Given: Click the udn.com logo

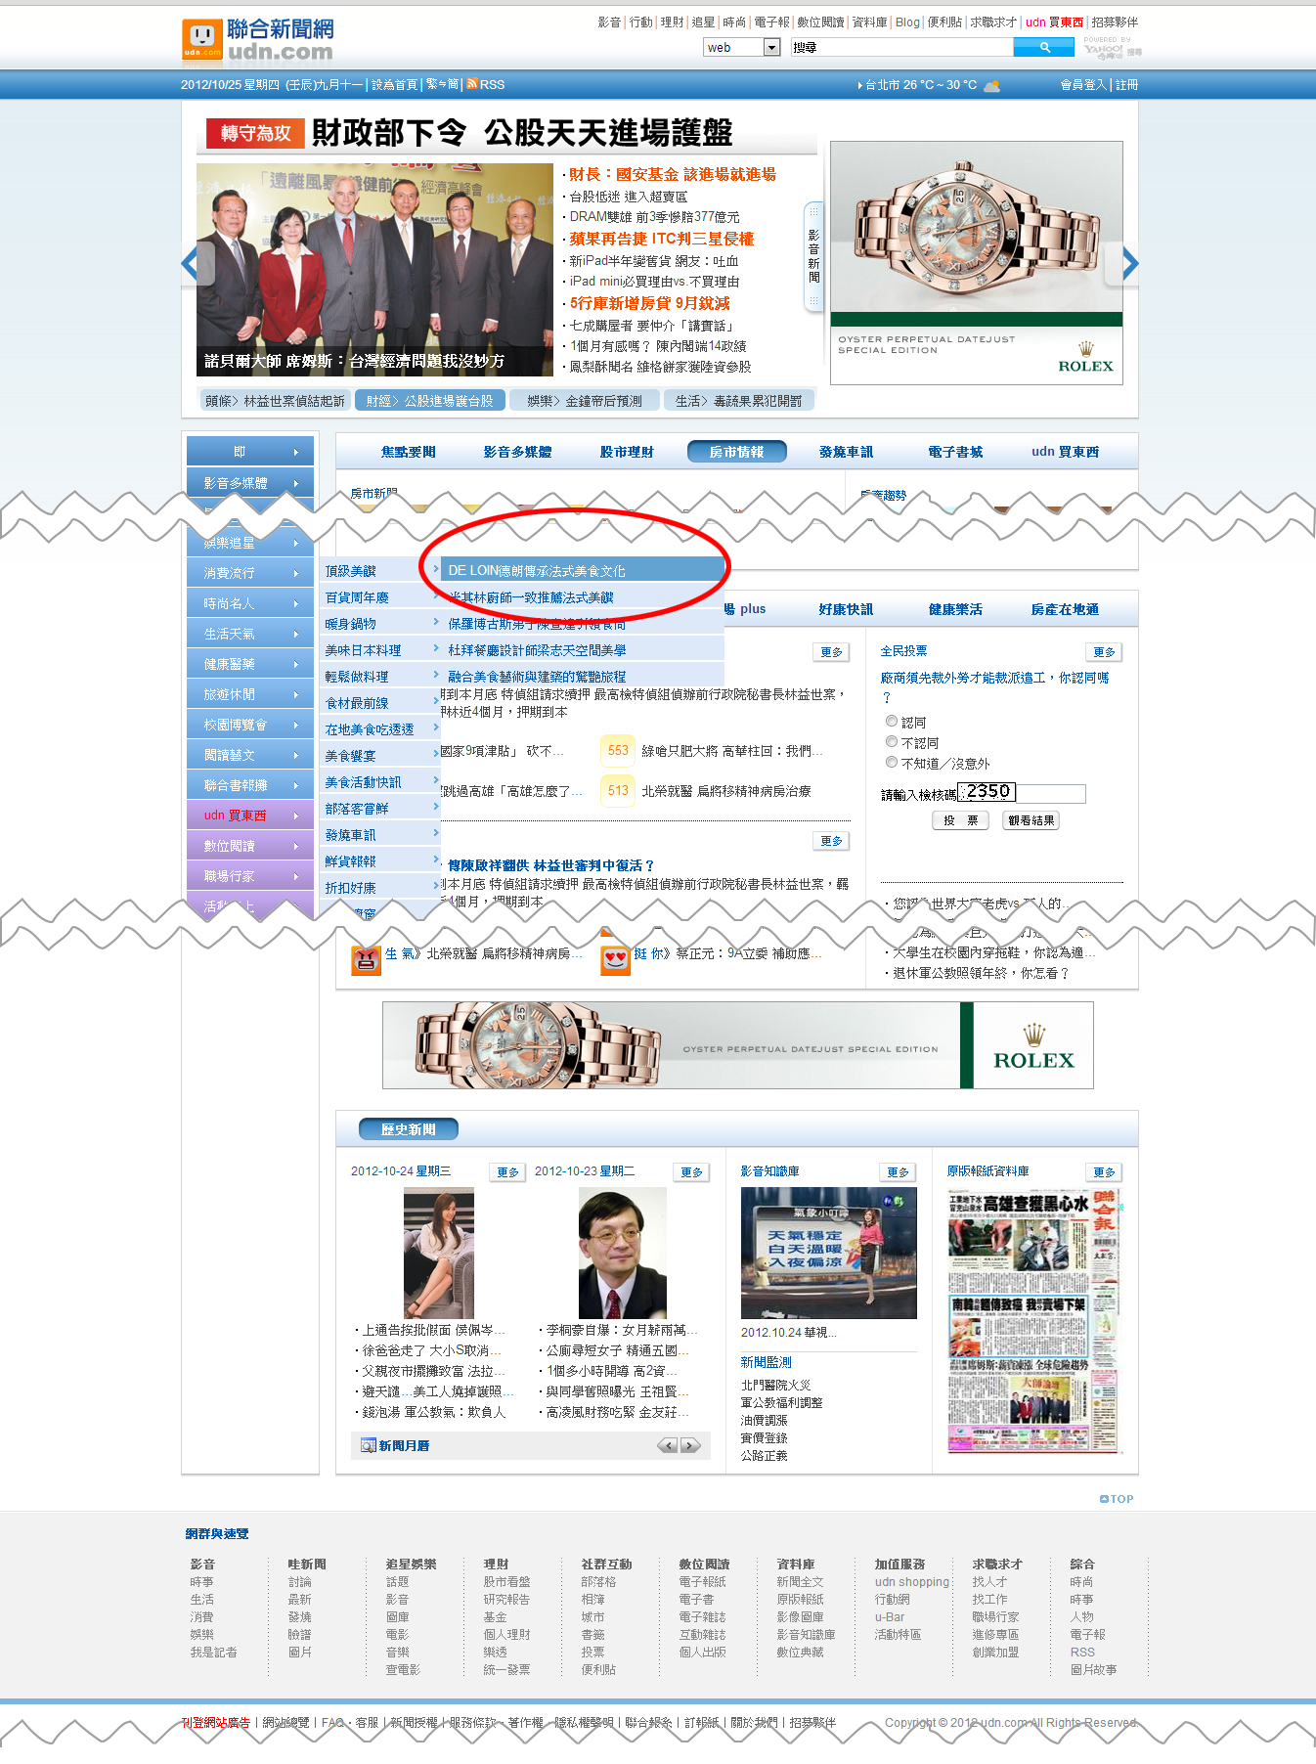Looking at the screenshot, I should coord(257,40).
